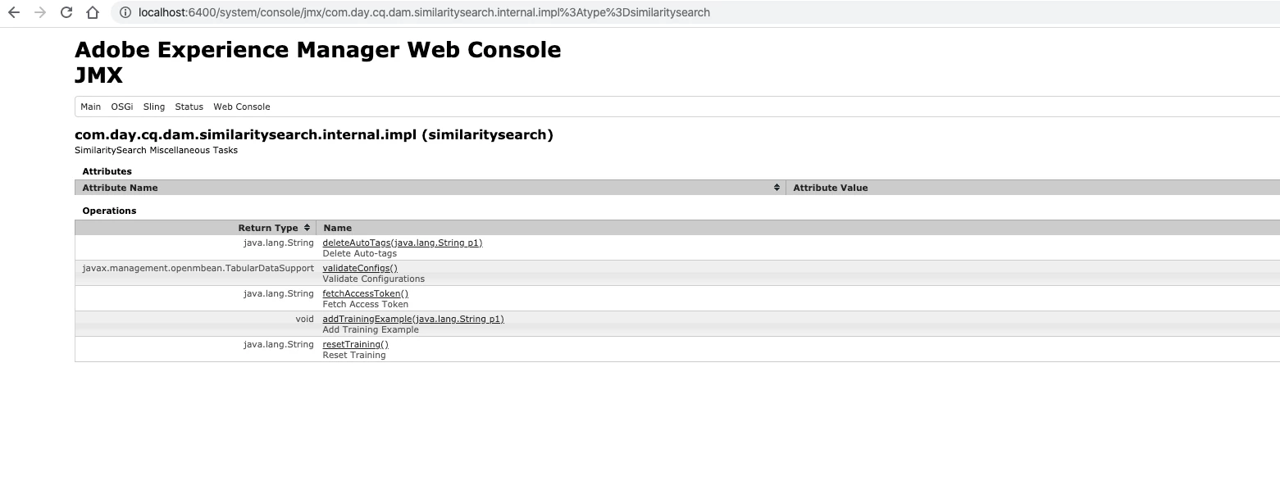Click the Attribute Value column header

[x=1033, y=188]
